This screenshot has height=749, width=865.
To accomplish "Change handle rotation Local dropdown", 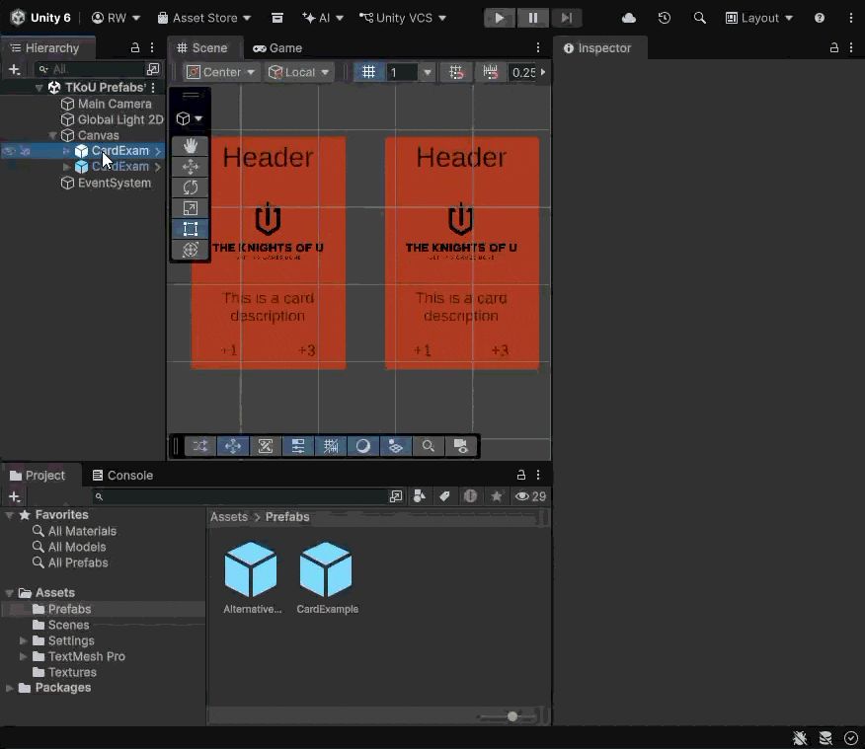I will pyautogui.click(x=299, y=72).
